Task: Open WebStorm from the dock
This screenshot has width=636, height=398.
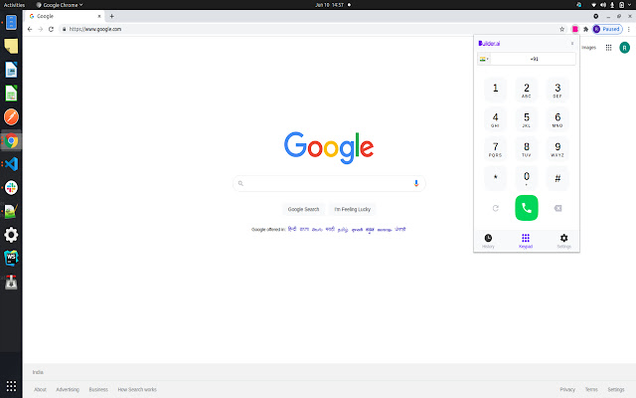Action: pyautogui.click(x=11, y=258)
